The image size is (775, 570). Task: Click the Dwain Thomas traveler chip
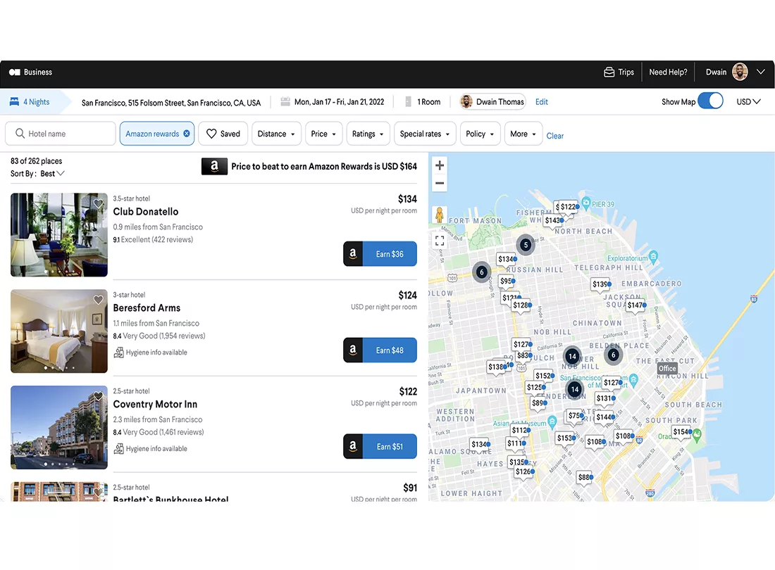tap(492, 101)
